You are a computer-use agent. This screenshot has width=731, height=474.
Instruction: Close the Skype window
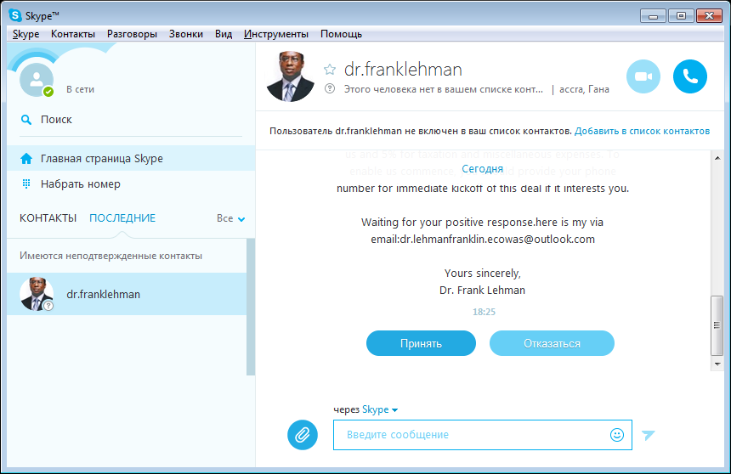(x=709, y=16)
